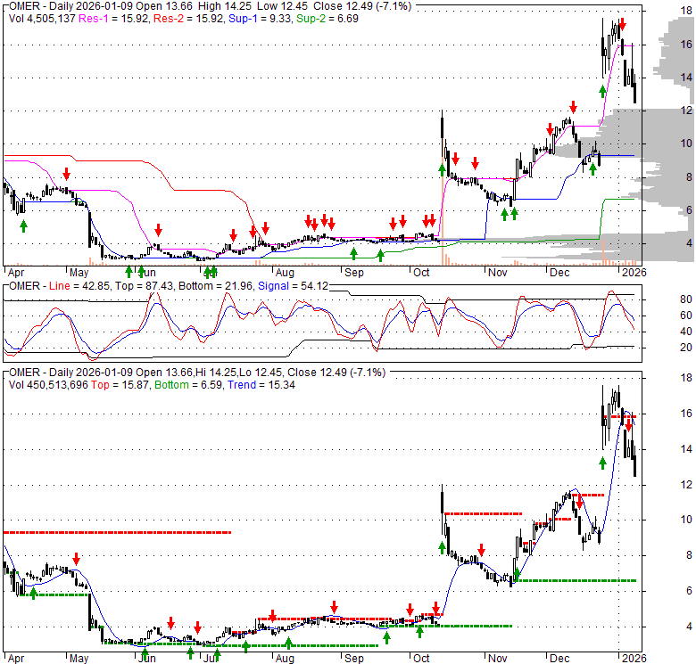Screen dimensions: 696x664
Task: Click the Aug label on top chart axis
Action: point(285,272)
